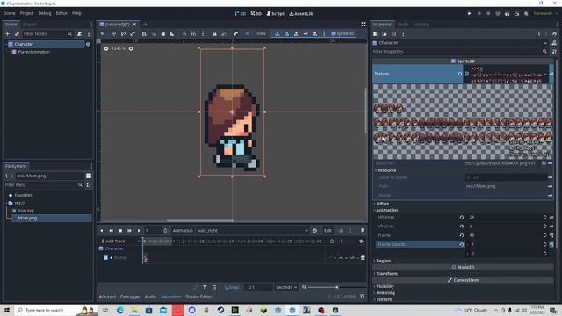Image resolution: width=562 pixels, height=316 pixels.
Task: Create new resource icon in Inspector
Action: (375, 33)
